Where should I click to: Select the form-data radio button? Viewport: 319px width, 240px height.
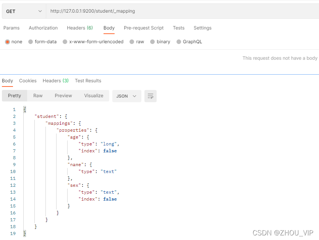[31, 42]
